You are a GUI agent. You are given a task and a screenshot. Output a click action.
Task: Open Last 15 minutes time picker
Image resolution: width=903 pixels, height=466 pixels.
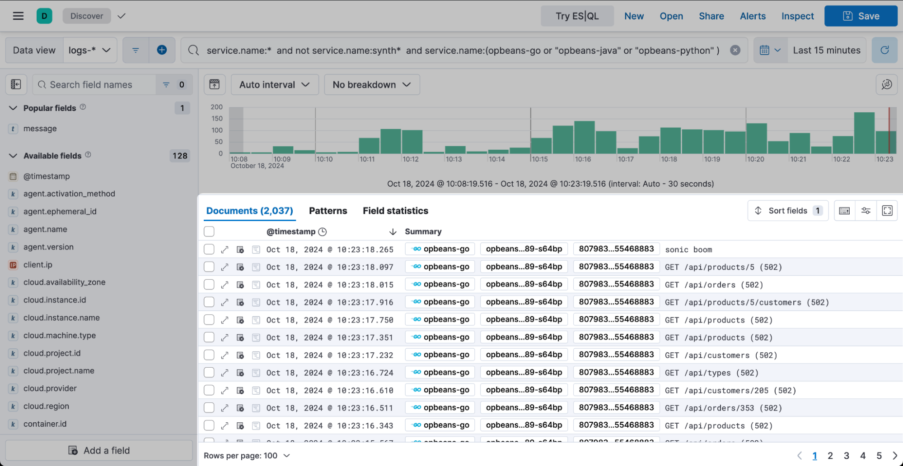[827, 50]
